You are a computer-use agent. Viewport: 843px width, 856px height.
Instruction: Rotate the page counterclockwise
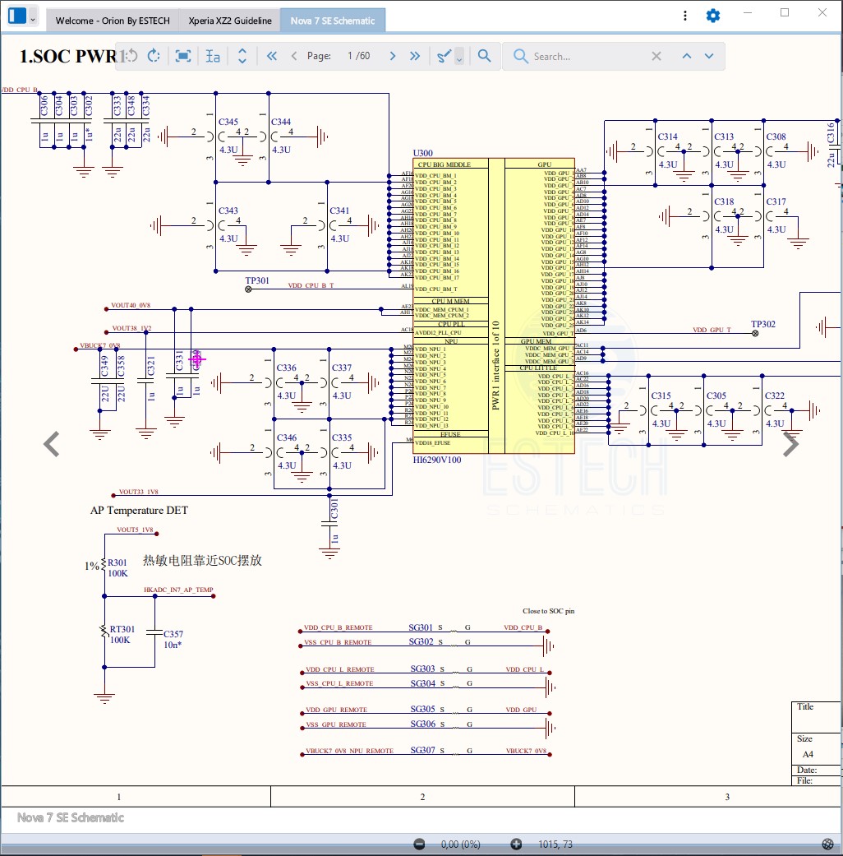pos(131,56)
